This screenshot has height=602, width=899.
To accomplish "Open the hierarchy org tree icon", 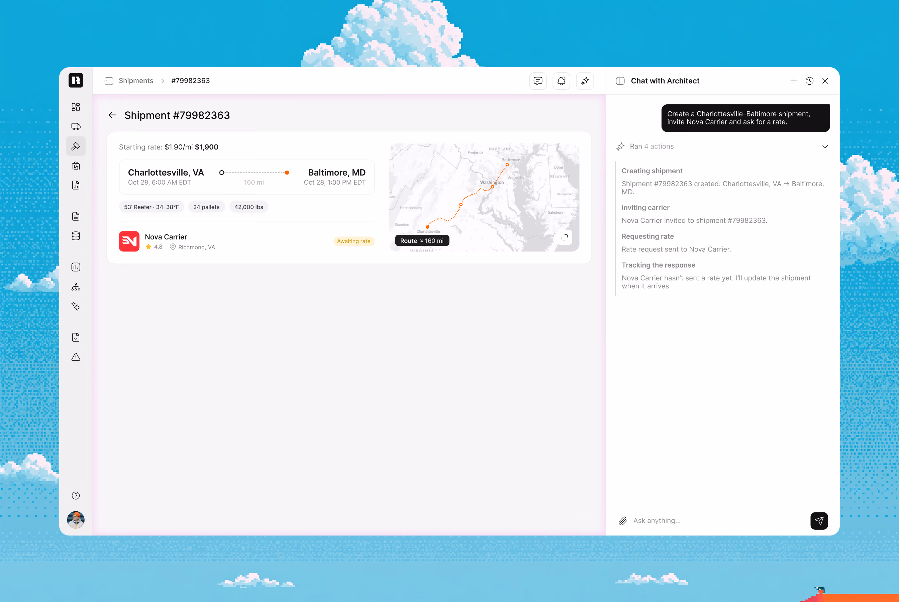I will coord(76,287).
